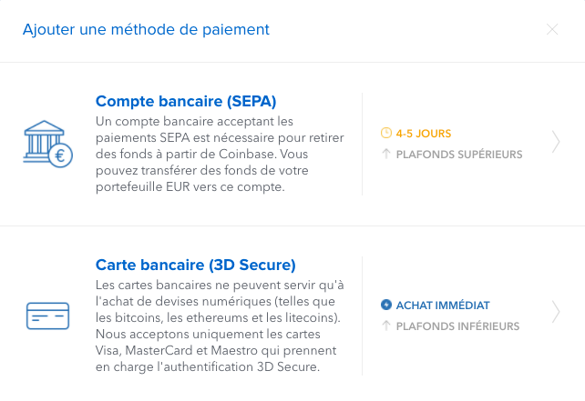Screen dimensions: 585x401
Task: Click the ACHAT IMMÉDIAT label
Action: pos(443,306)
